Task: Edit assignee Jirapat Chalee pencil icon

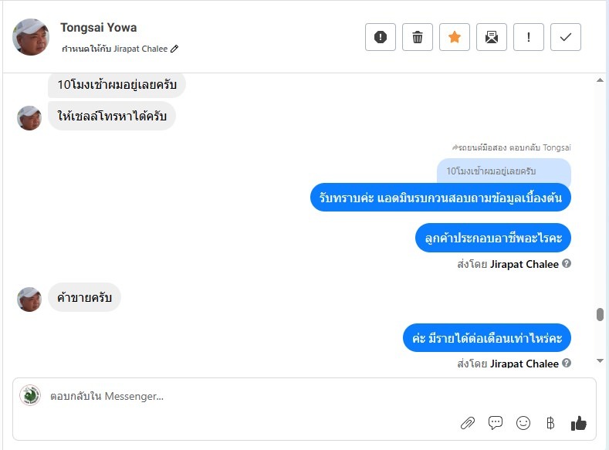Action: 174,49
